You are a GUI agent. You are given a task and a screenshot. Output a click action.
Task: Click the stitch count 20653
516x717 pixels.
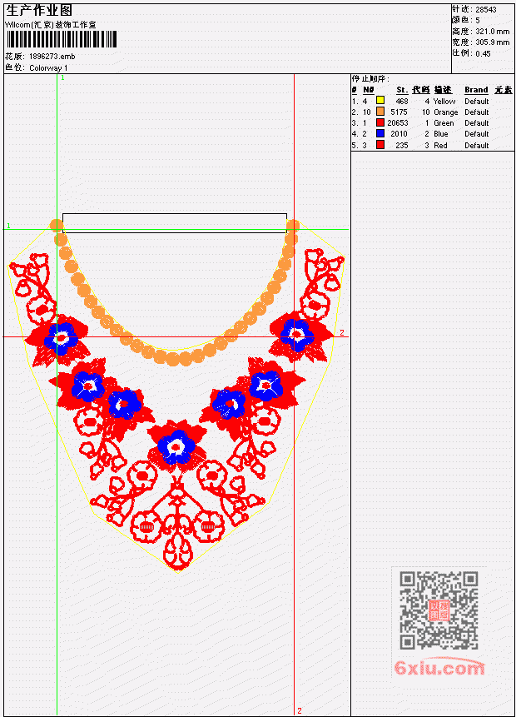398,123
